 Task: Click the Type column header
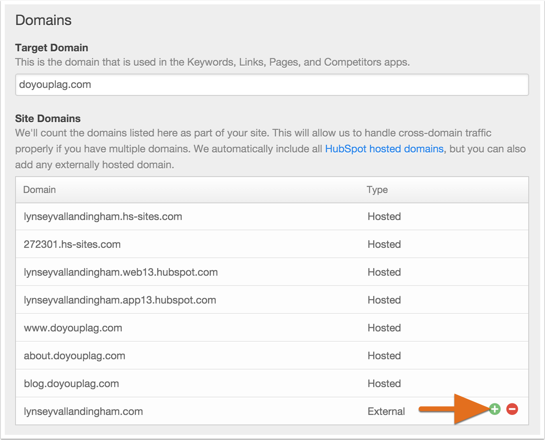click(377, 190)
